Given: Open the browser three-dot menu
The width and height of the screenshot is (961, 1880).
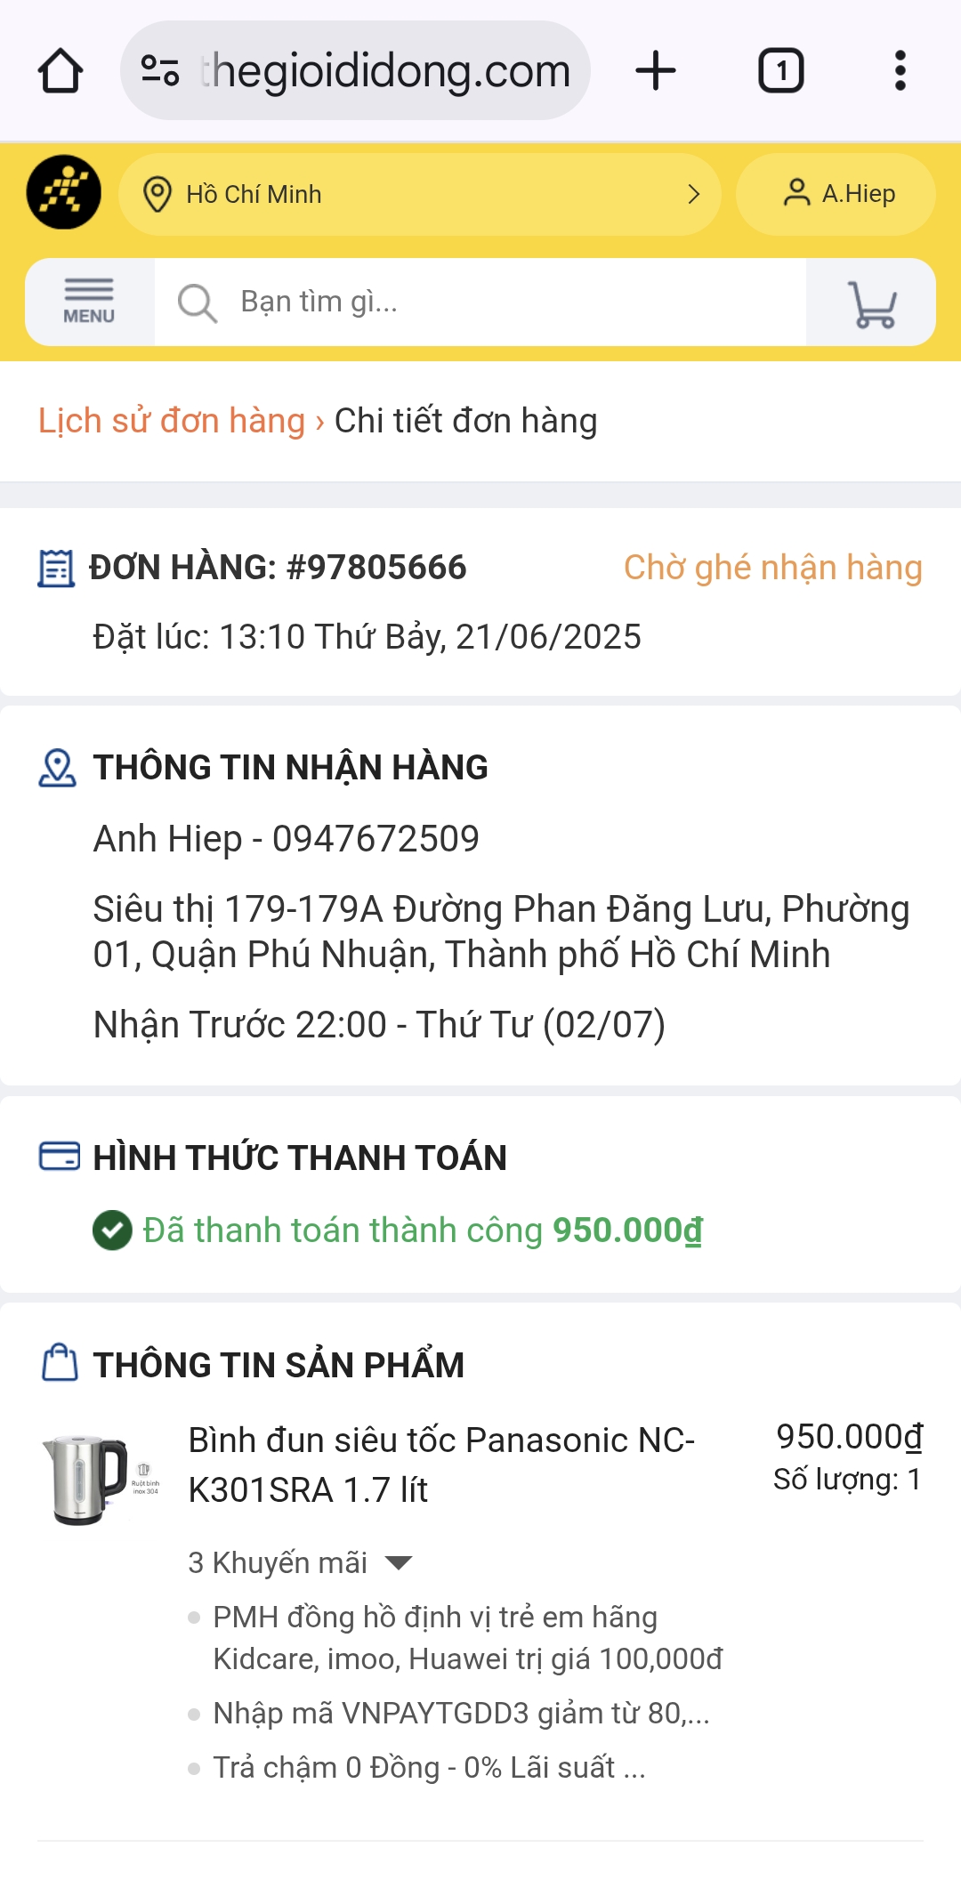Looking at the screenshot, I should pyautogui.click(x=900, y=71).
